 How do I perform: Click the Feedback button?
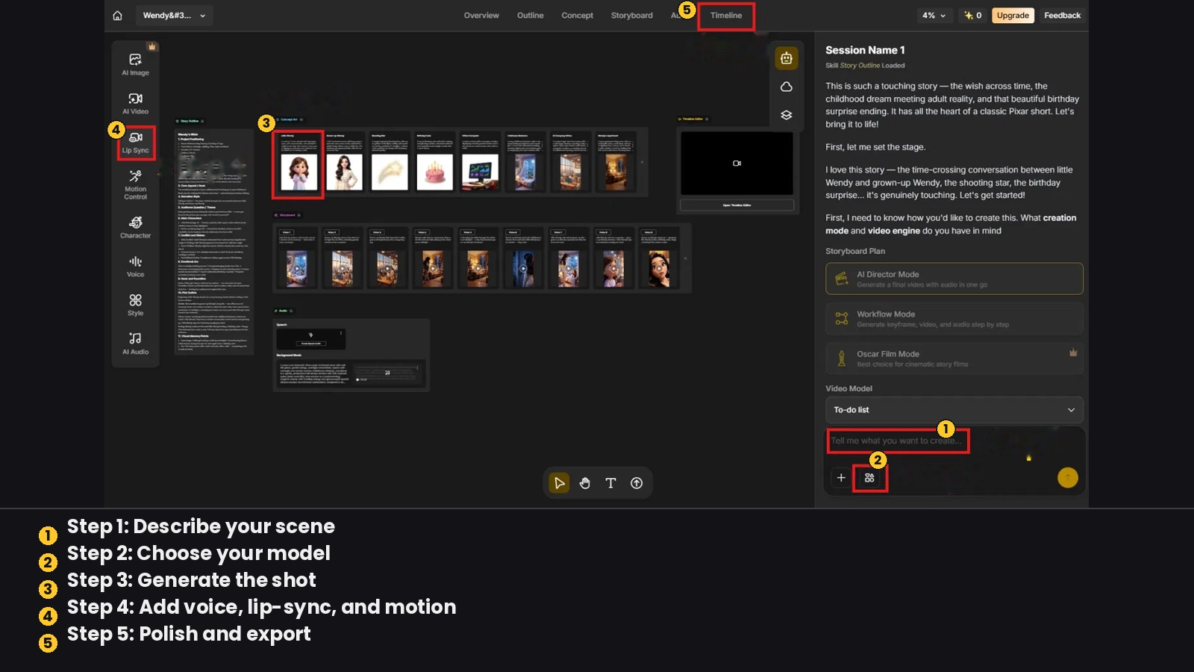(1062, 16)
